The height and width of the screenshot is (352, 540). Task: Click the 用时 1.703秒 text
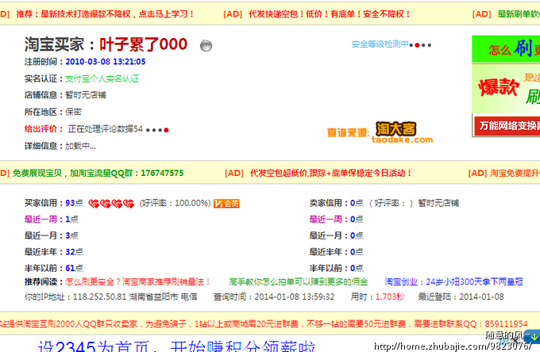pos(378,297)
